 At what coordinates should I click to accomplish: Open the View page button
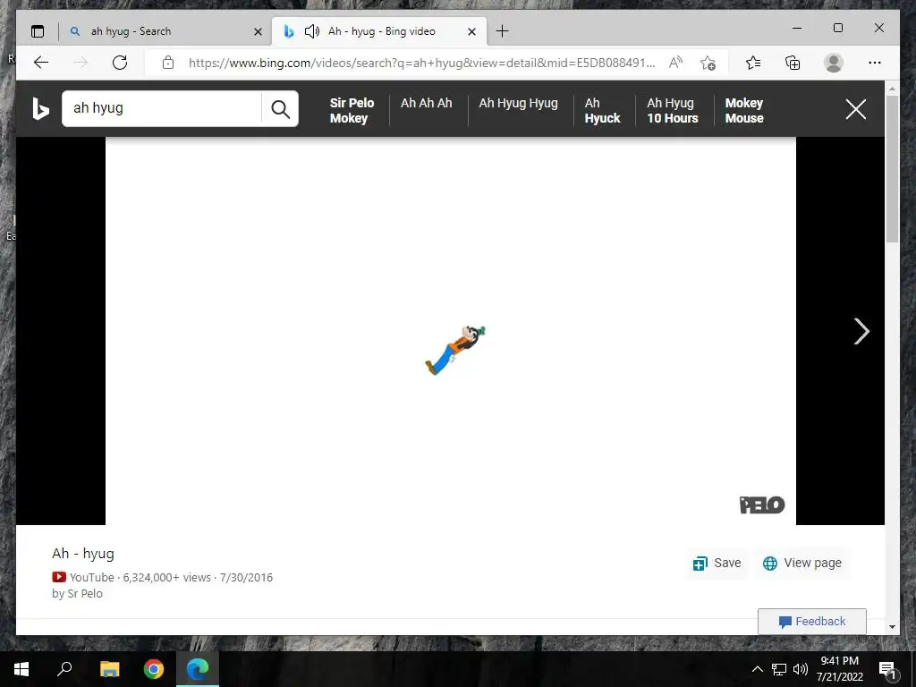802,563
